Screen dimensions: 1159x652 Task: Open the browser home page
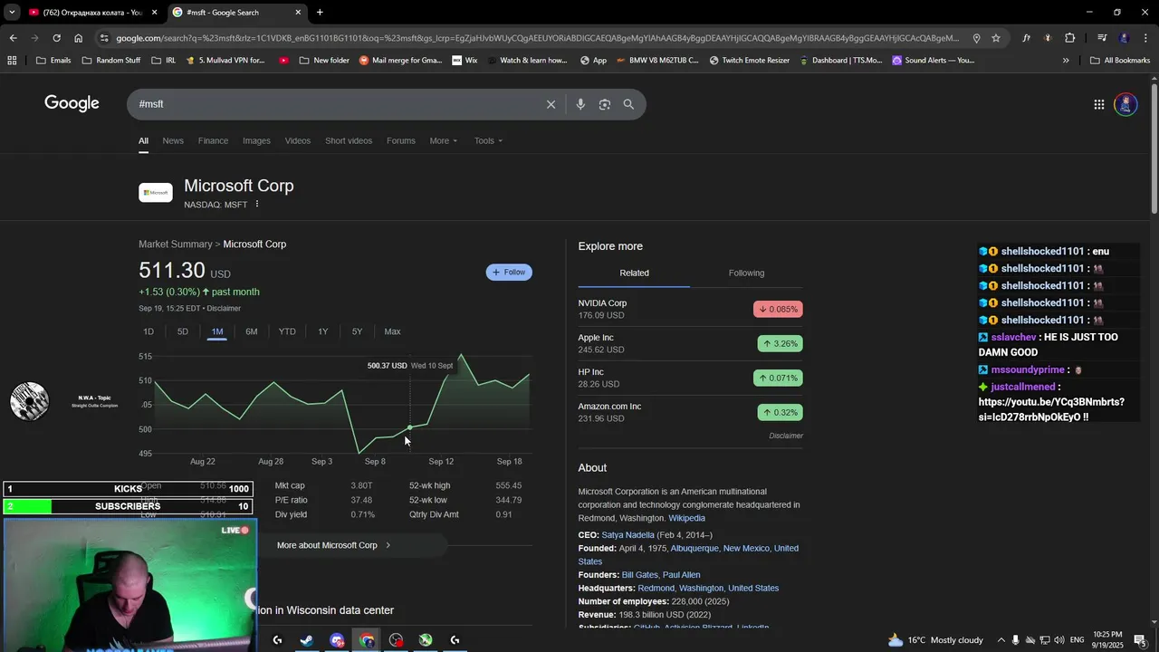pos(78,38)
